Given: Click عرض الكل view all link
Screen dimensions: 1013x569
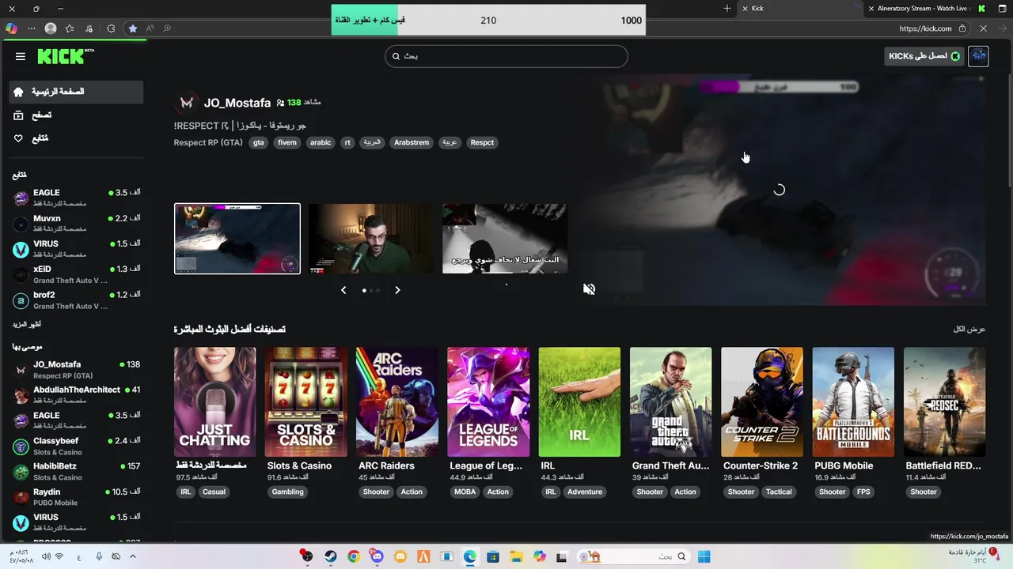Looking at the screenshot, I should click(969, 329).
